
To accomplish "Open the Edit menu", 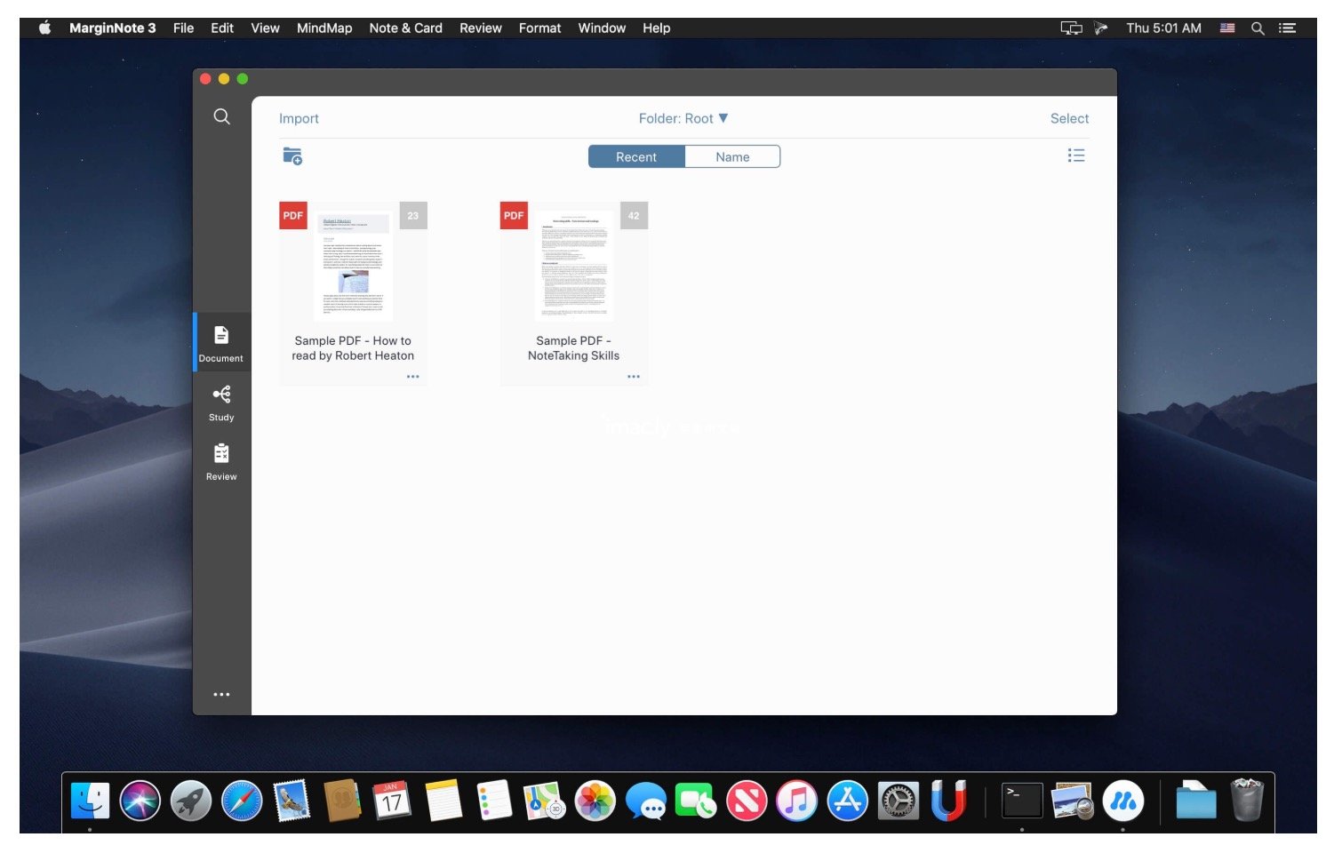I will click(x=222, y=28).
